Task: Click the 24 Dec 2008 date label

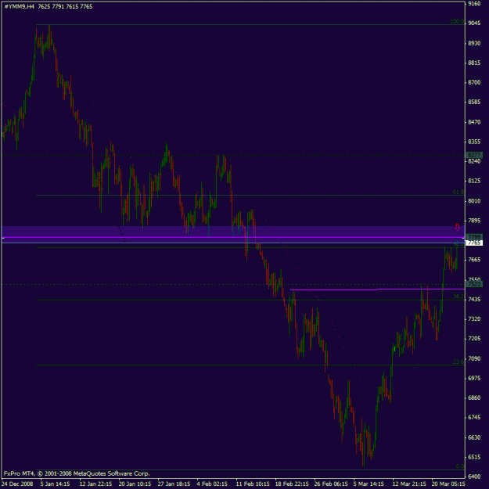Action: 17,484
